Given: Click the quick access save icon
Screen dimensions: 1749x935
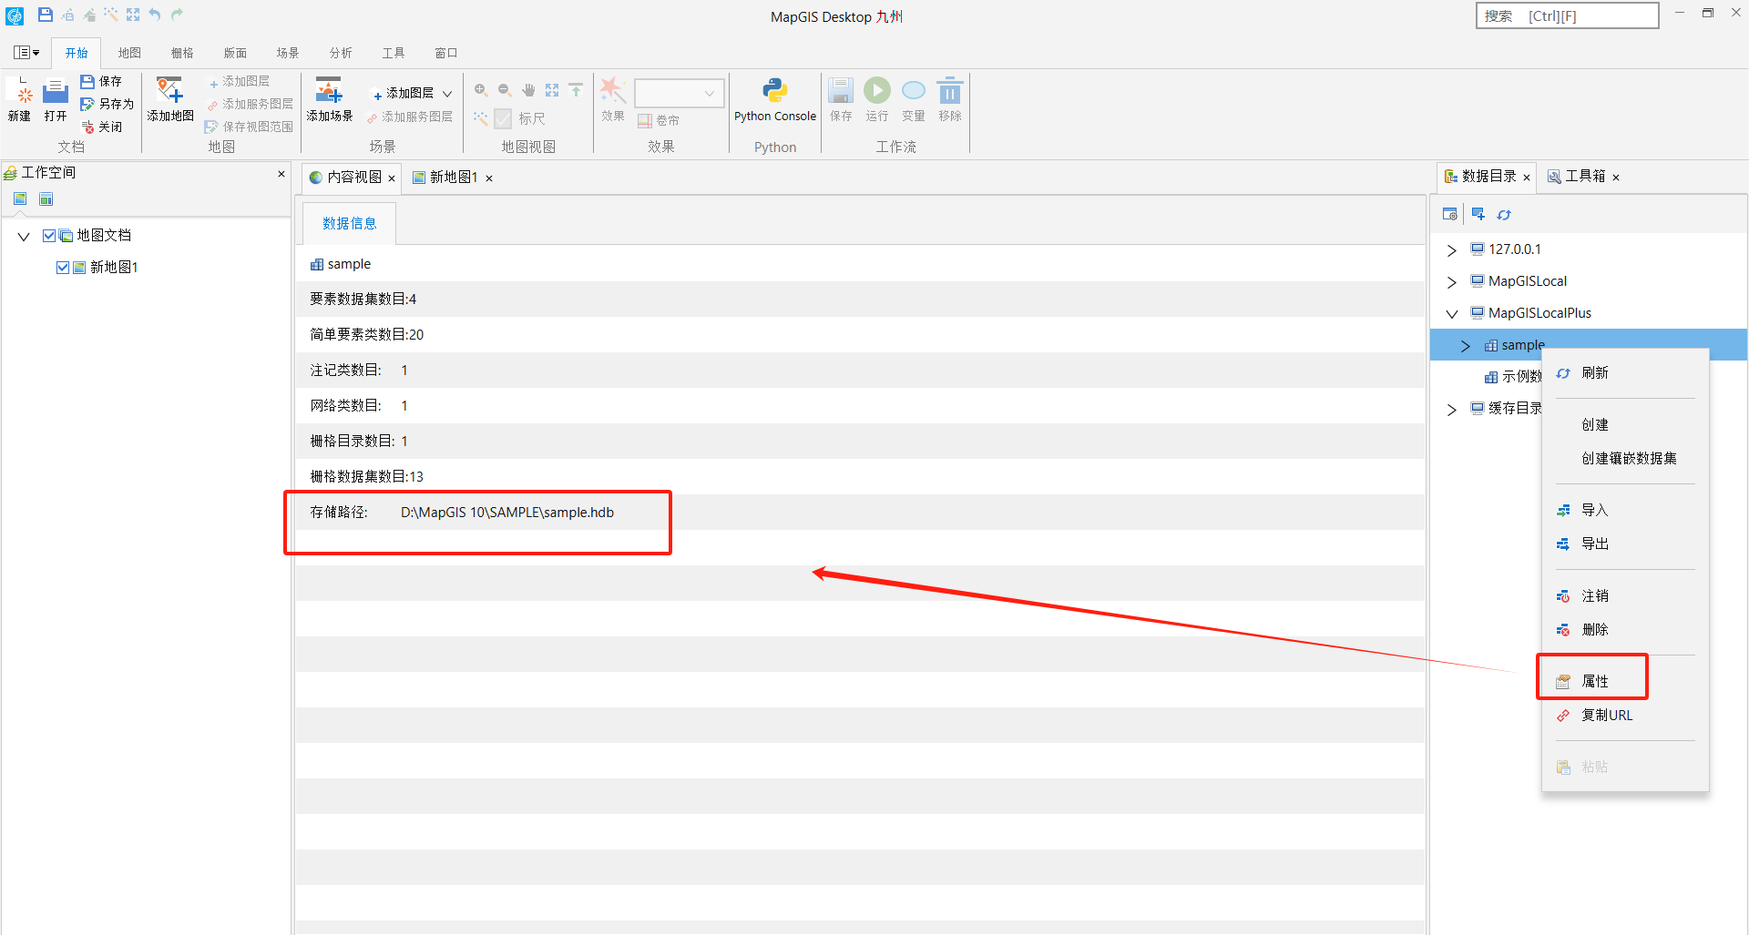Looking at the screenshot, I should (45, 15).
